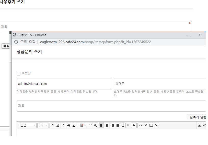Expand the font color dropdown arrow
This screenshot has height=145, width=208.
coord(78,125)
